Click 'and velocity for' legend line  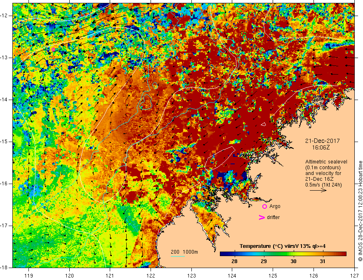click(323, 173)
